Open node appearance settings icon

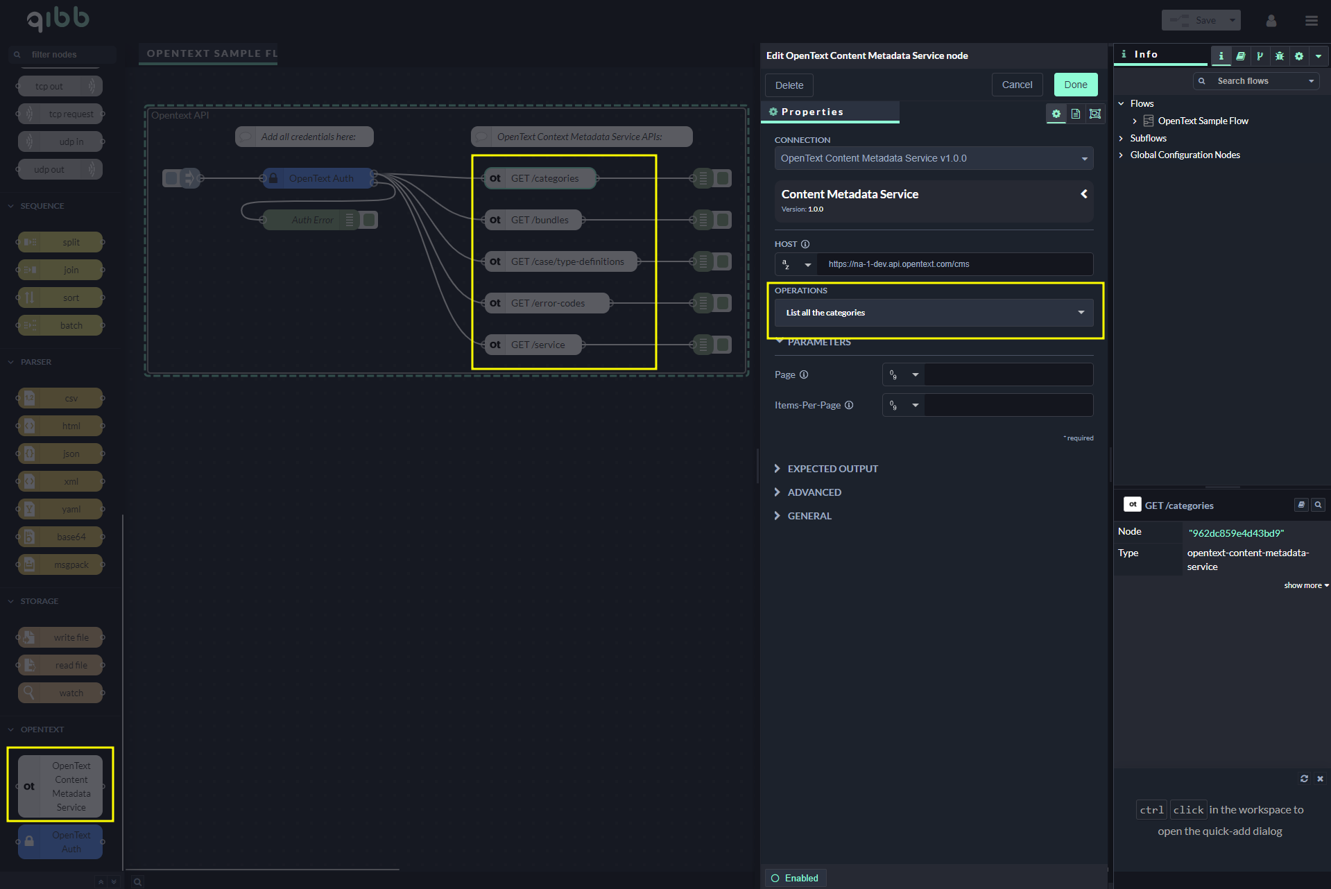click(x=1095, y=114)
